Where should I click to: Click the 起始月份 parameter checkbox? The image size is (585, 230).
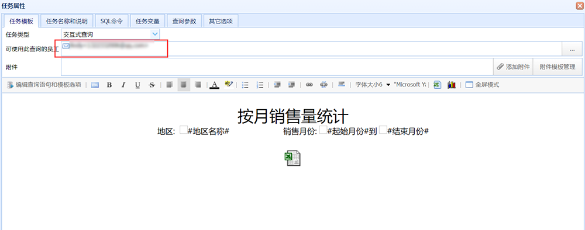(x=323, y=130)
